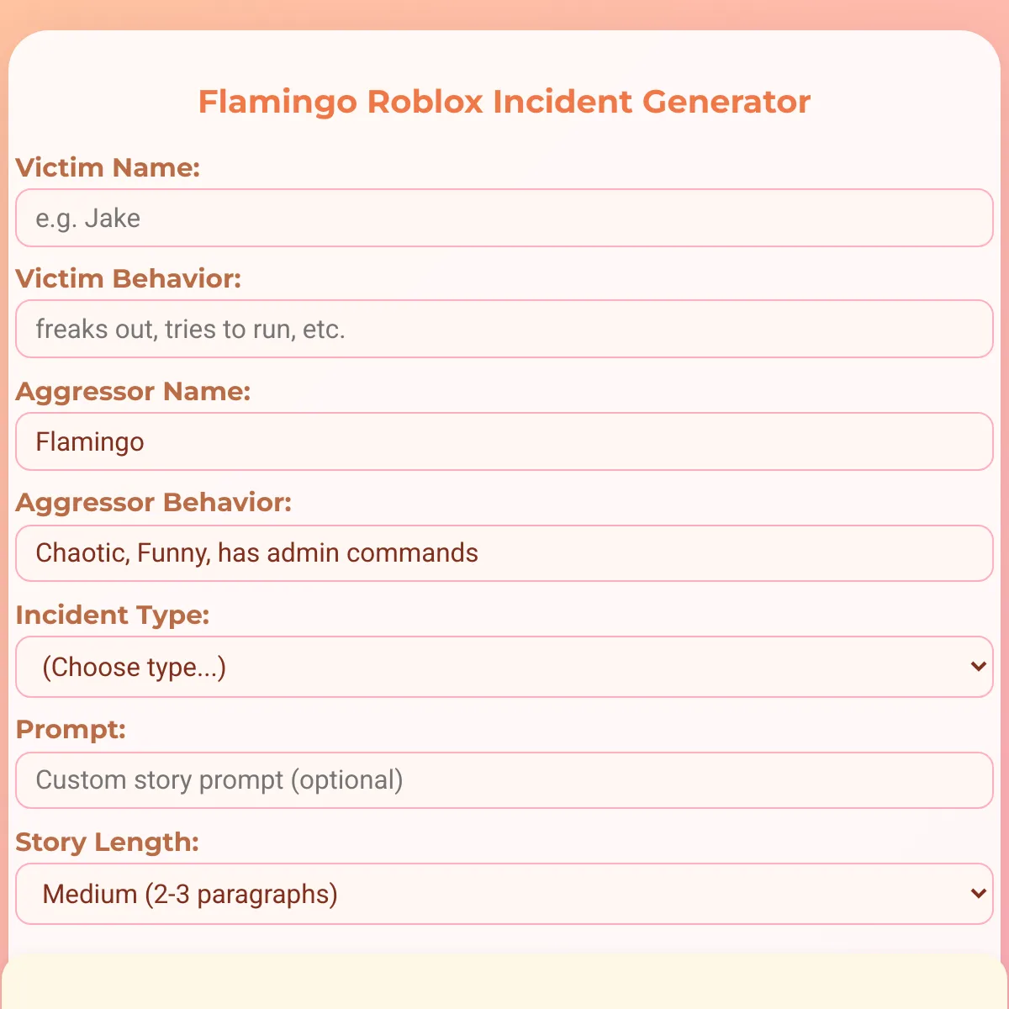Click the 'Aggressor Name:' label
This screenshot has height=1009, width=1009.
pos(133,391)
